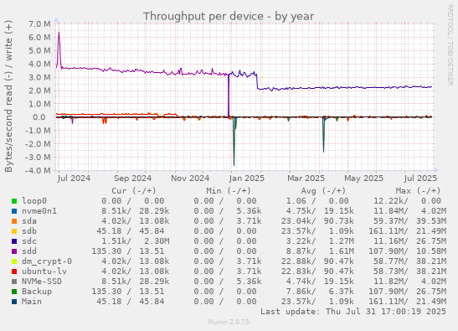Click the Nov 2024 x-axis label
The image size is (458, 331).
[190, 178]
